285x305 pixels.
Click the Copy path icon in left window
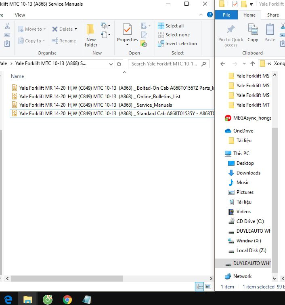pos(7,35)
